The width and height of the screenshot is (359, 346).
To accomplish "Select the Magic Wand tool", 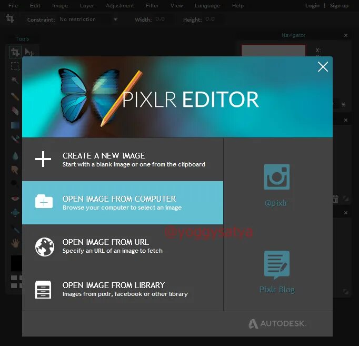I will tap(15, 81).
